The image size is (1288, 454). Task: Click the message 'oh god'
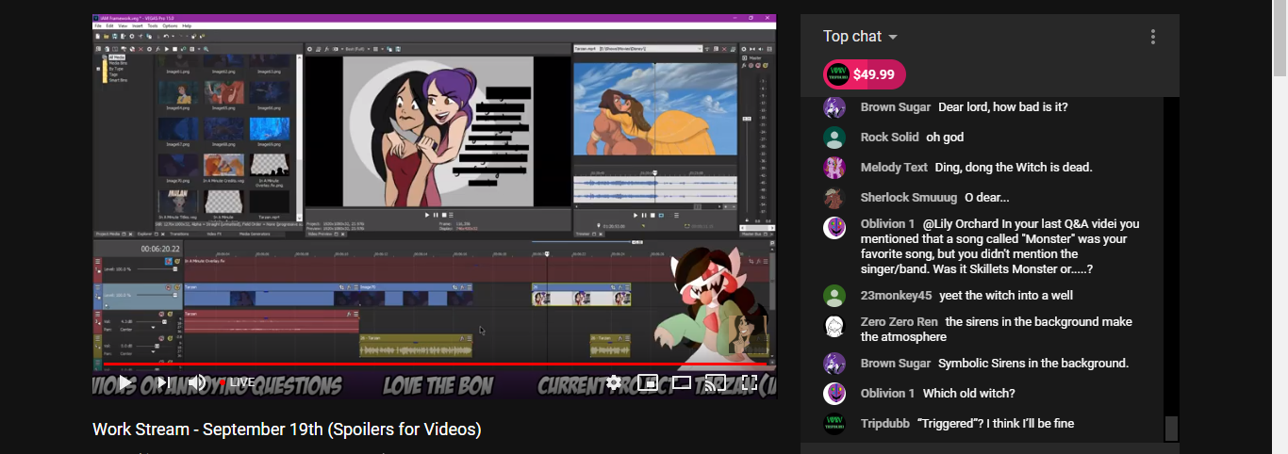pos(945,138)
